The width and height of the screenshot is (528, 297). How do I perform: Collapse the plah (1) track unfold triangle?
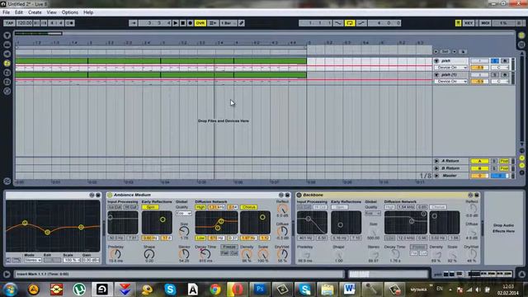click(436, 75)
